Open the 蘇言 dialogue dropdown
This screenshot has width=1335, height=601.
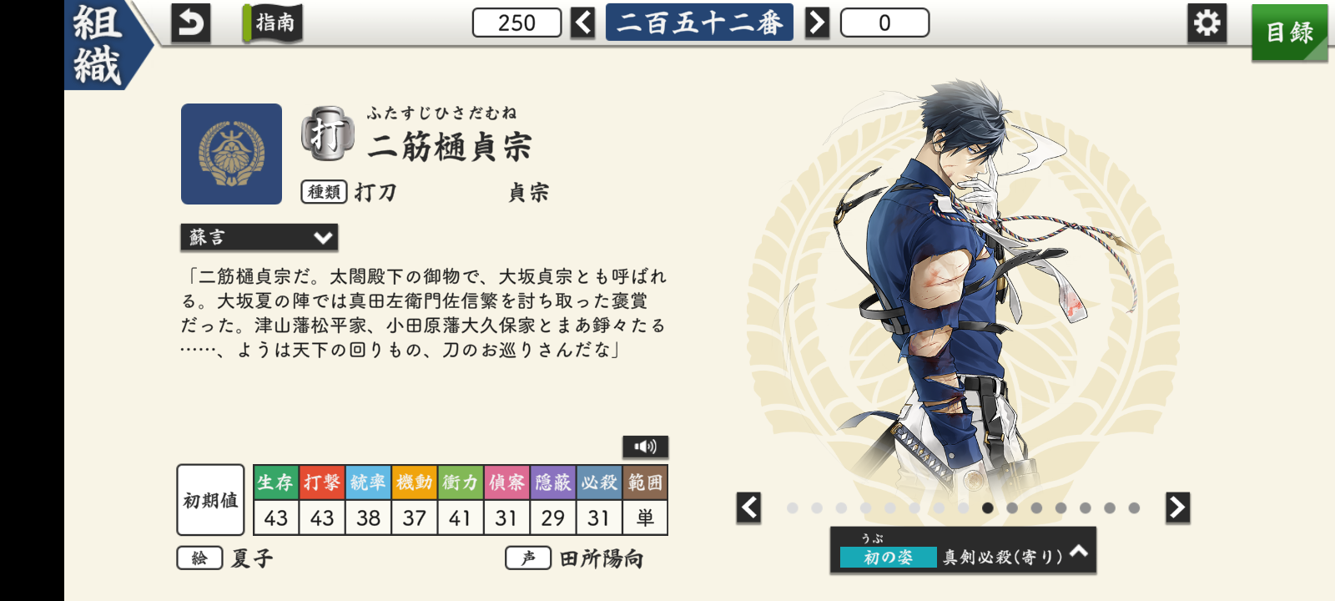259,237
